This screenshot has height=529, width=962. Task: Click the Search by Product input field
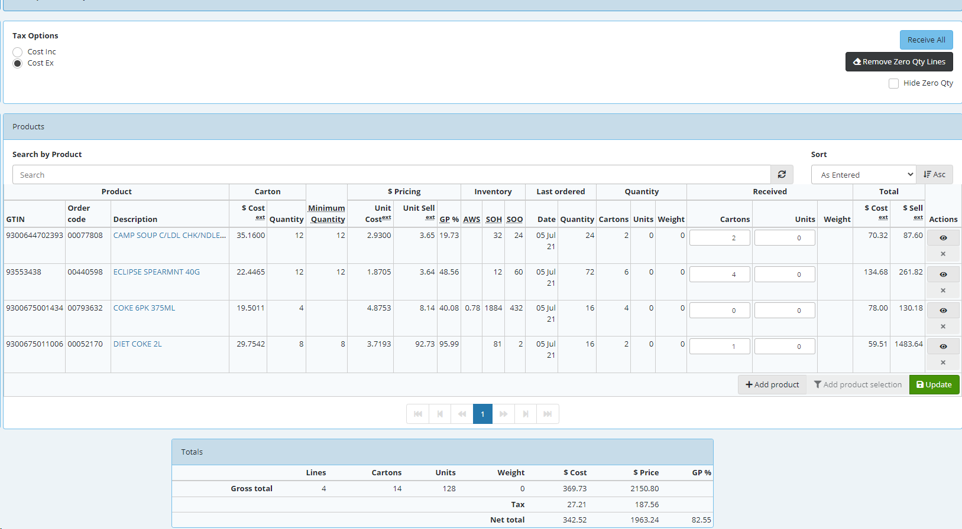[x=391, y=175]
